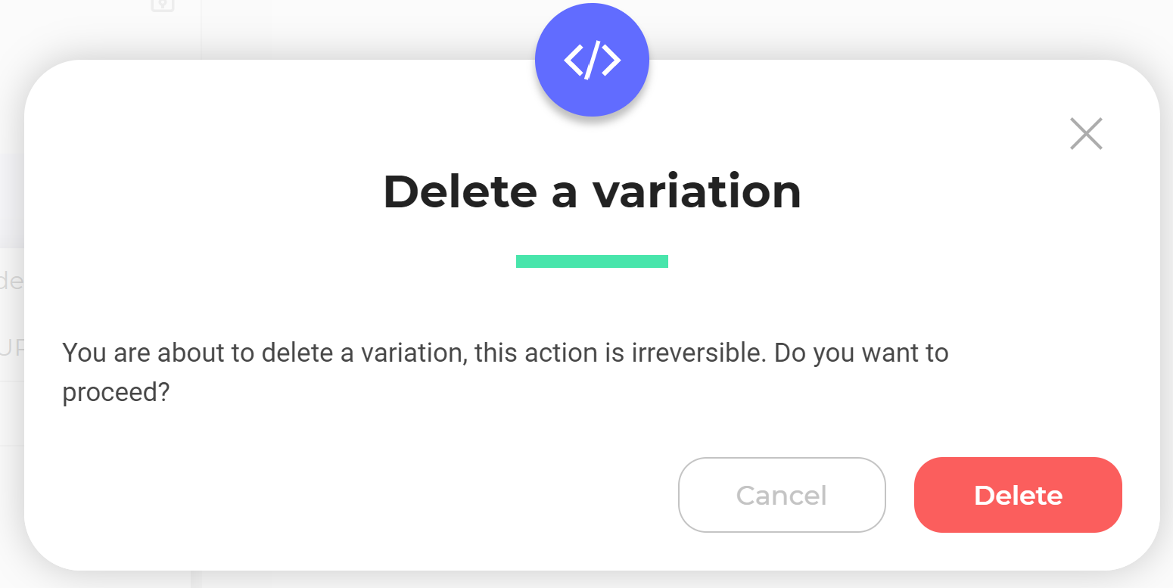Click the "Cancel" label in outlined button

pos(782,496)
